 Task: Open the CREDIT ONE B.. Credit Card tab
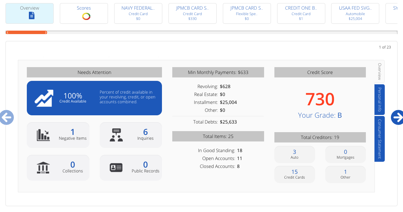coord(301,13)
